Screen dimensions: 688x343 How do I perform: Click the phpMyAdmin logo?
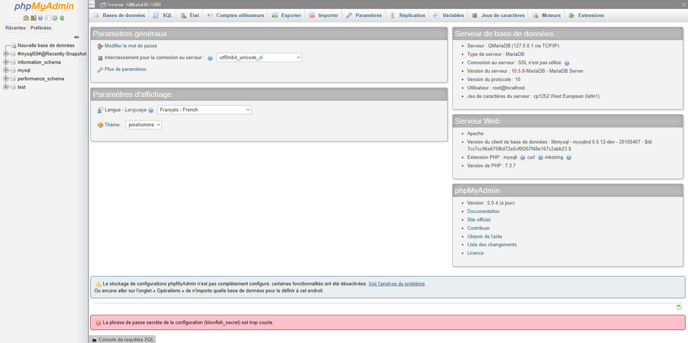pos(44,7)
